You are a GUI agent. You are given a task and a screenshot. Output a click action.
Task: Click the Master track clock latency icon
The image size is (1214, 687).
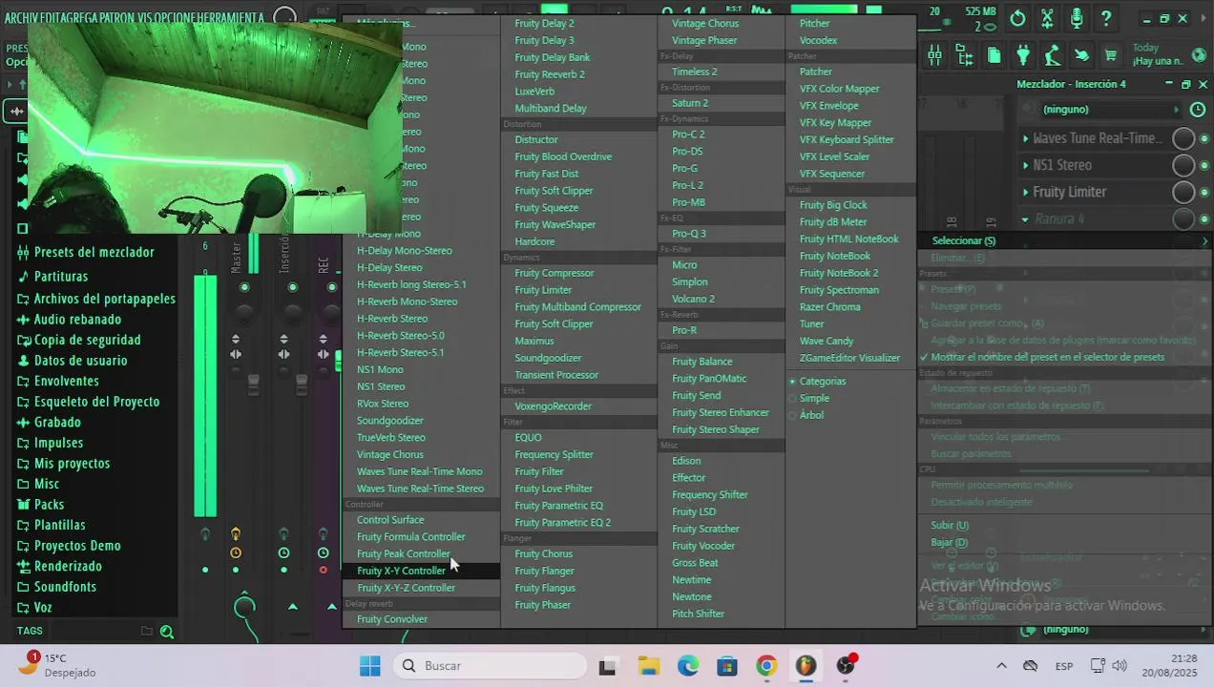point(236,552)
